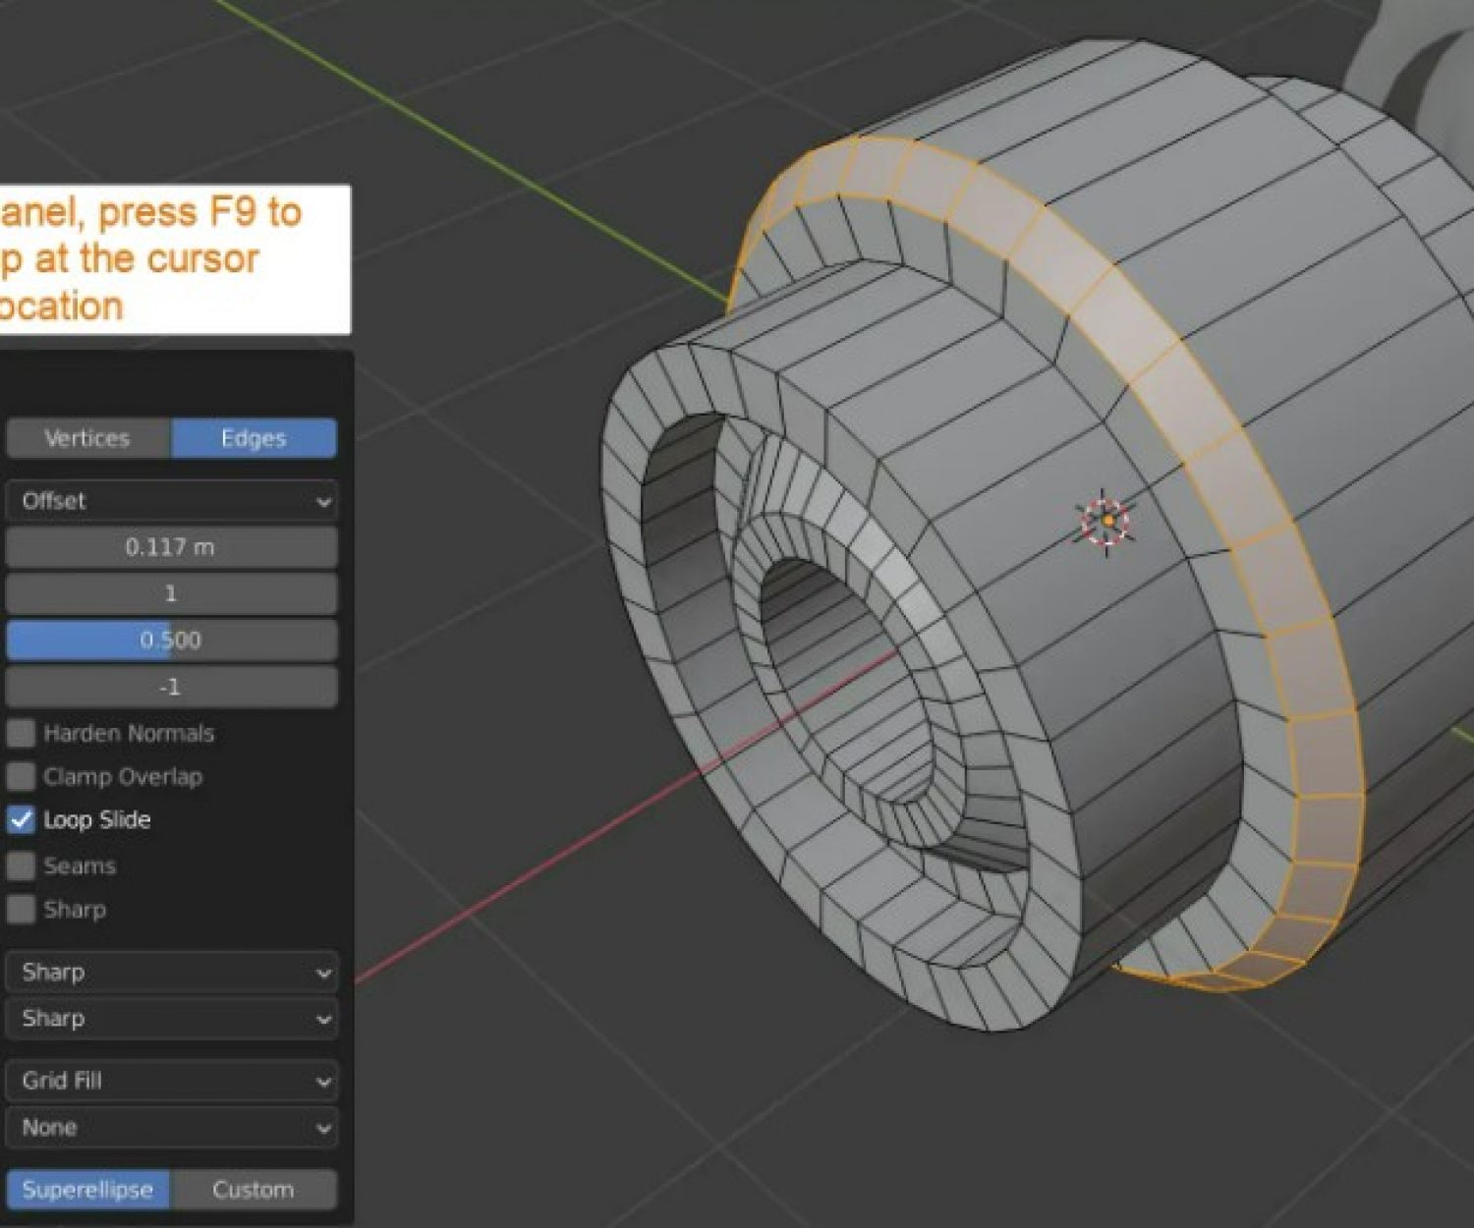This screenshot has height=1228, width=1474.
Task: Tick the Sharp checkbox below Seams
Action: coord(22,909)
